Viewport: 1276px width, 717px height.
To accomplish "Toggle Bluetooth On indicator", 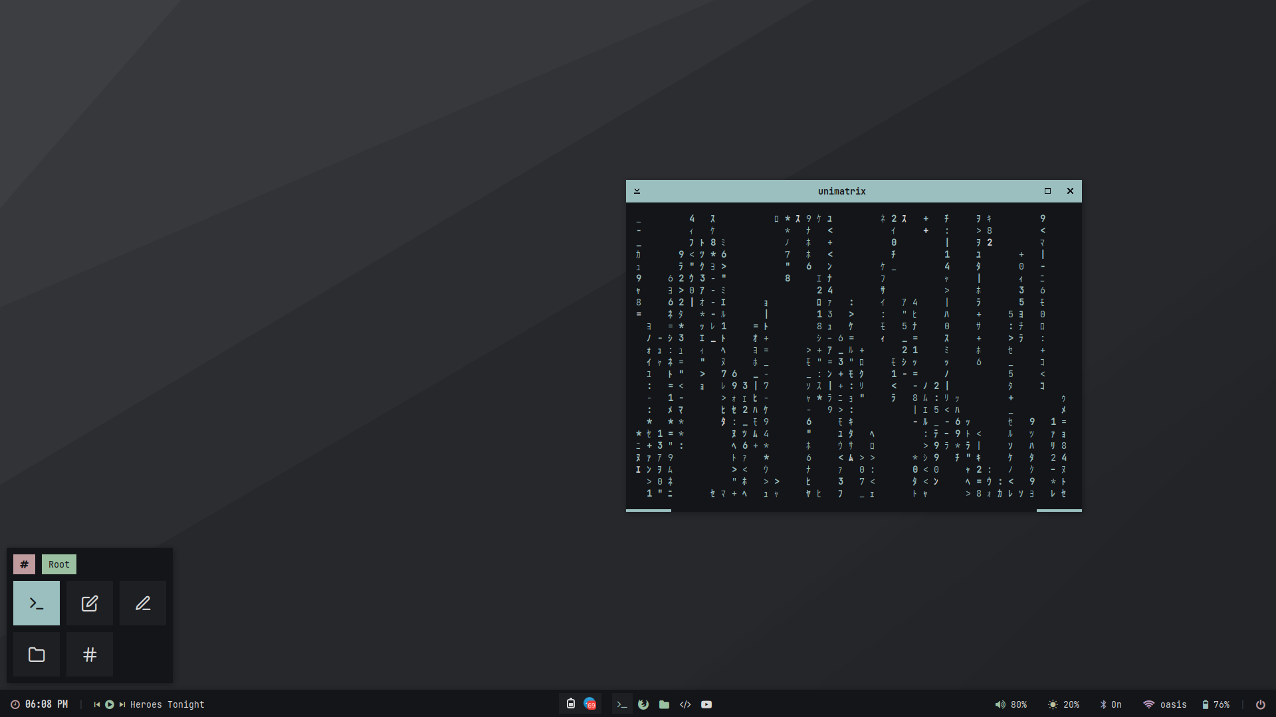I will pyautogui.click(x=1111, y=704).
